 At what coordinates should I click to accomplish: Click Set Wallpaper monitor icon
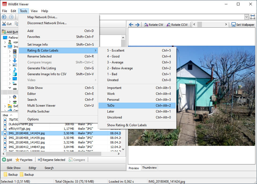point(233,25)
